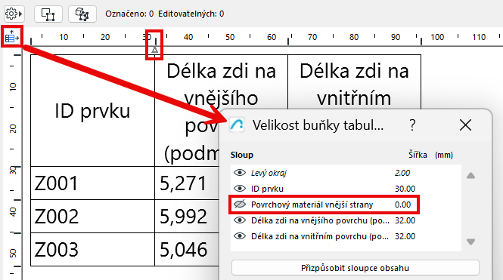
Task: Select the width value 0.00 of hidden column
Action: [402, 205]
